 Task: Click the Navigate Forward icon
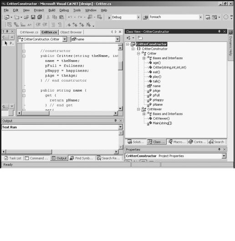tap(99, 17)
